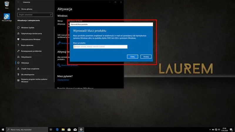This screenshot has width=235, height=132.
Task: Open Odzyskiwanie section
Action: [x=26, y=57]
